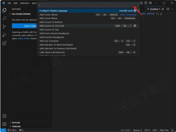This screenshot has height=132, width=176.
Task: Open the Customize Layout icon
Action: [x=151, y=3]
